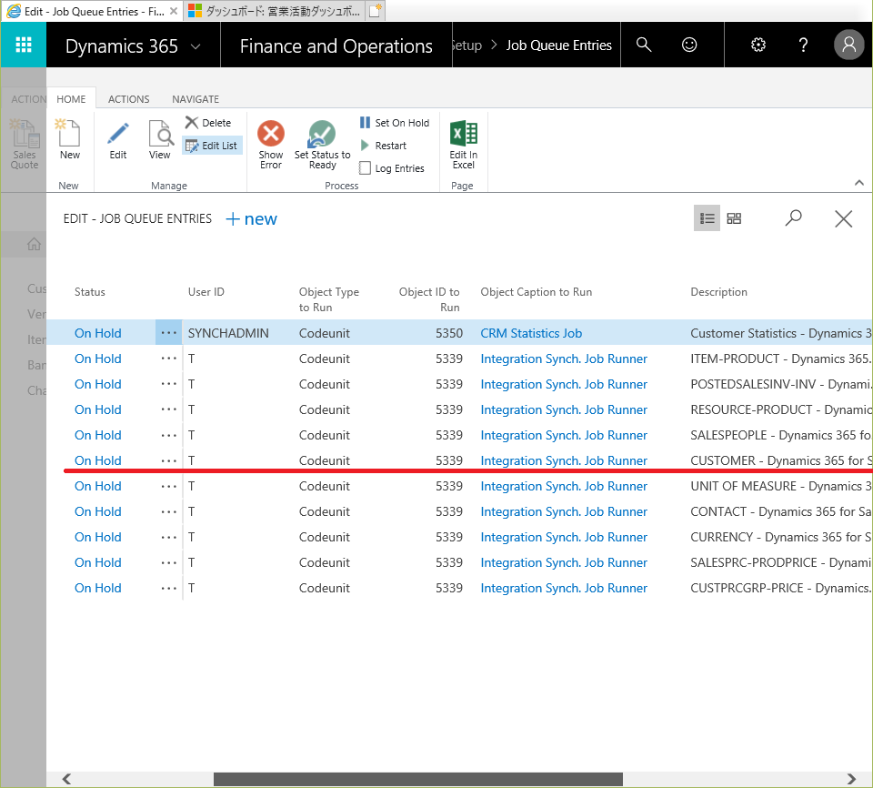873x788 pixels.
Task: Select Object ID 5350 cell
Action: pos(448,333)
